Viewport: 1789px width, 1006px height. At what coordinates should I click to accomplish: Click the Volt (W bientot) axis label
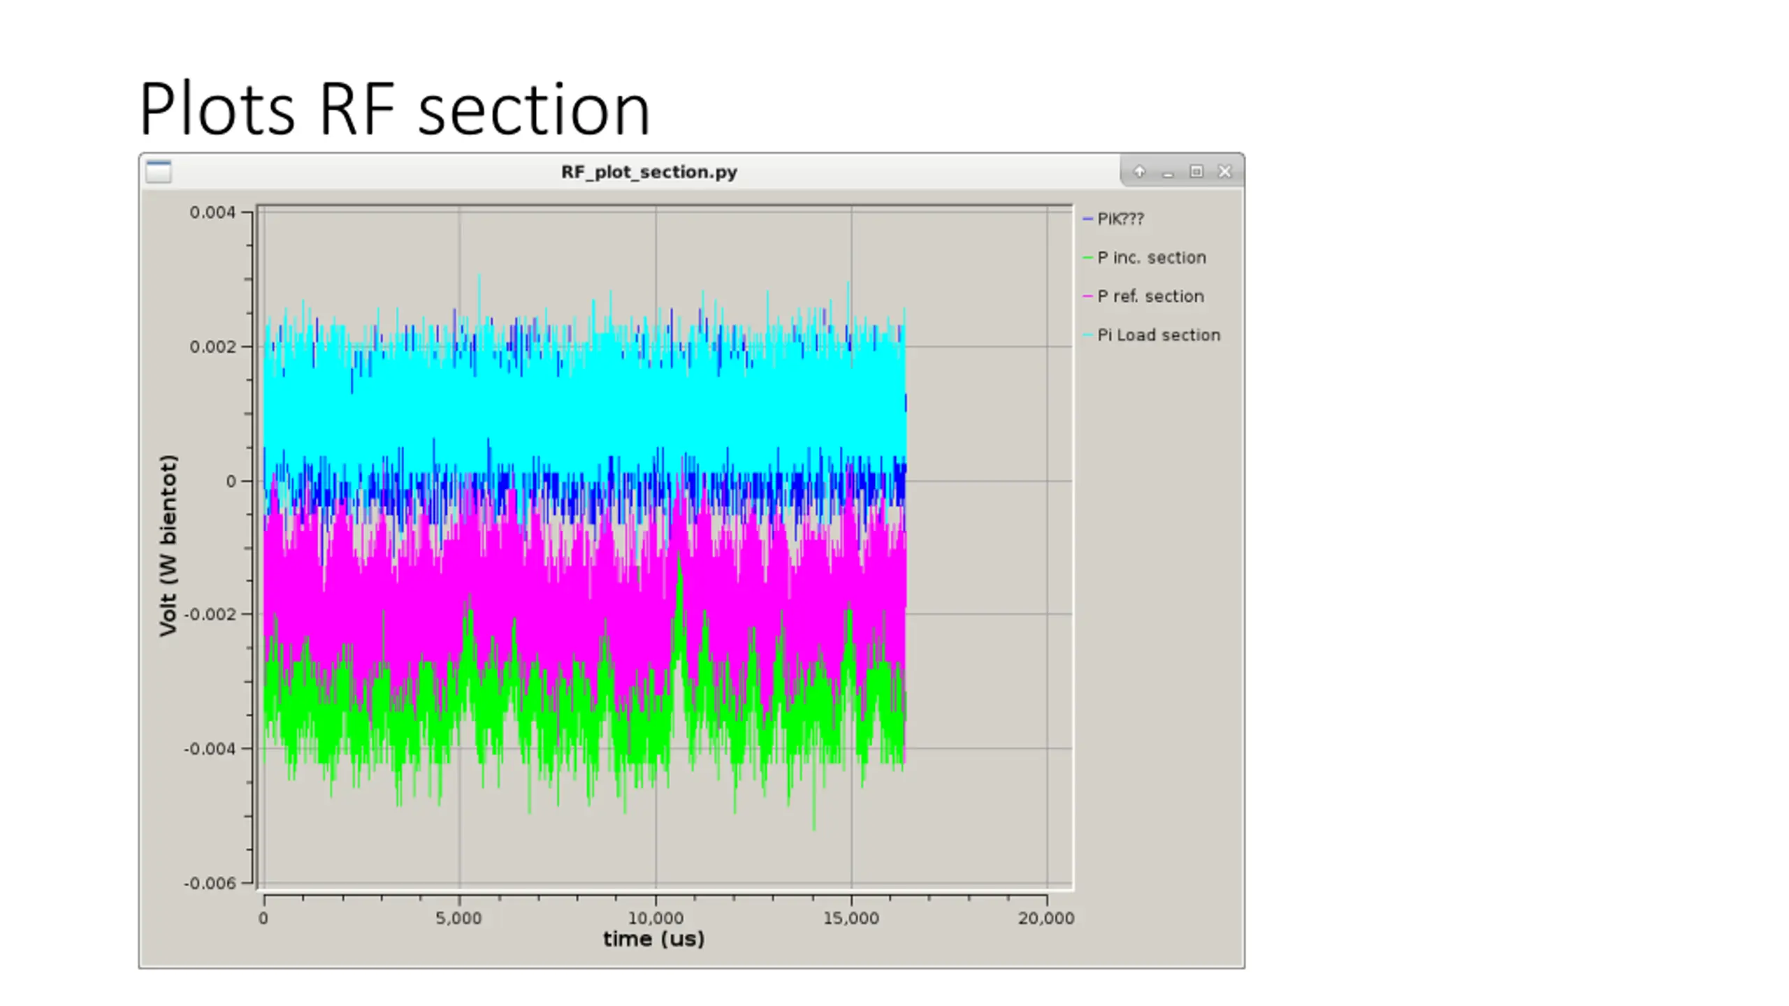pyautogui.click(x=168, y=546)
